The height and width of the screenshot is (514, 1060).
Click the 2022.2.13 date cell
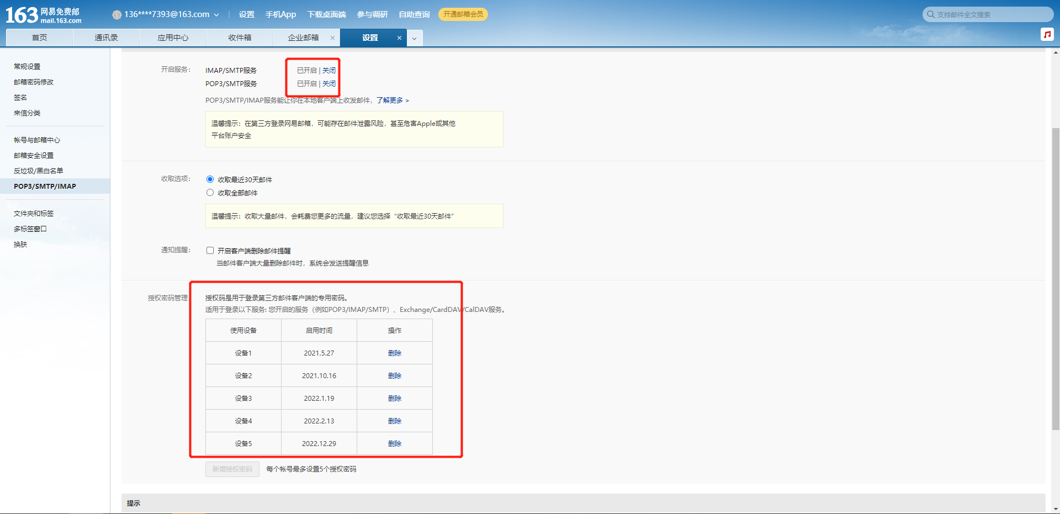[x=319, y=421]
